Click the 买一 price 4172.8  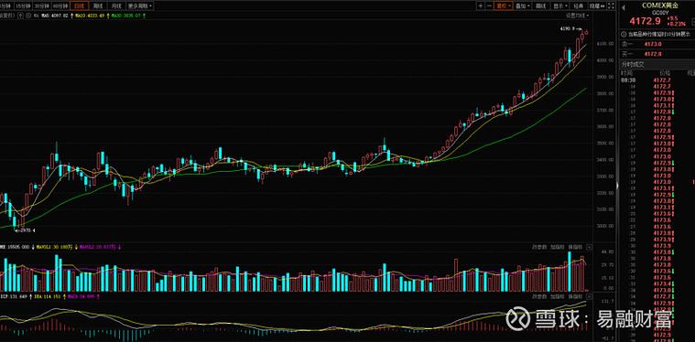653,54
